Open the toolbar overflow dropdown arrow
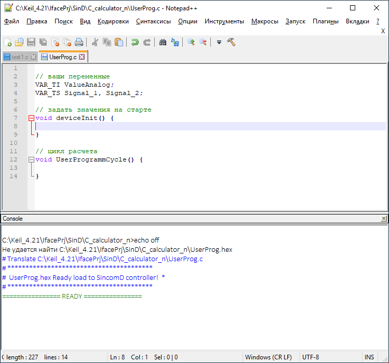Image resolution: width=389 pixels, height=363 pixels. point(219,43)
